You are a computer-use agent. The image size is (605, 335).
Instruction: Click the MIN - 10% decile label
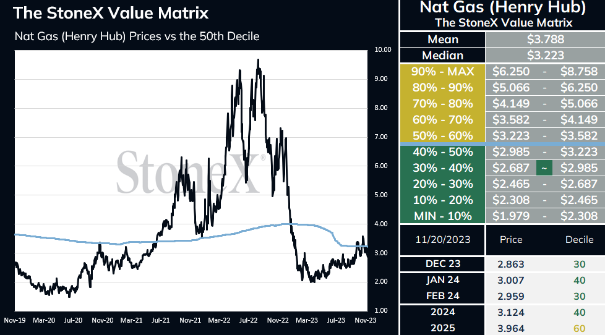click(x=442, y=216)
